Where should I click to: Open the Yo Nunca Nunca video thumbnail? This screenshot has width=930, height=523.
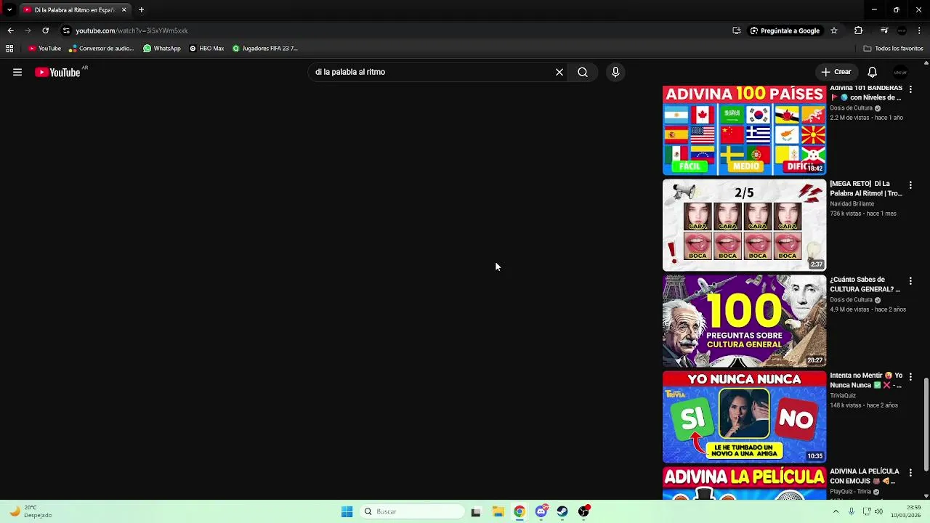(744, 417)
